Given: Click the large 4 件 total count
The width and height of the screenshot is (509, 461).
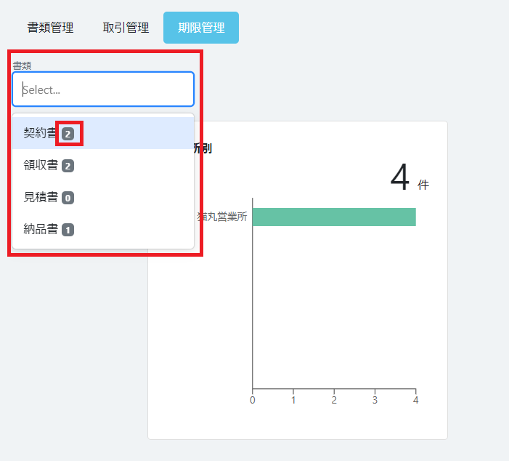Looking at the screenshot, I should pos(401,178).
